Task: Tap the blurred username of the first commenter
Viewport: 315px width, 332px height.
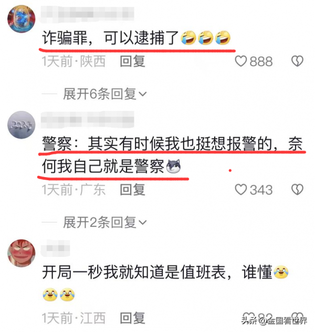Action: [x=87, y=14]
